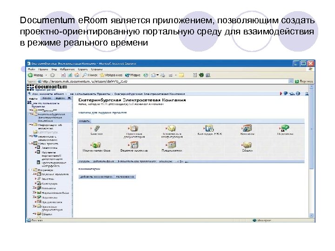This screenshot has height=251, width=335.
Task: Open the Избранное star toolbar button
Action: coord(111,75)
